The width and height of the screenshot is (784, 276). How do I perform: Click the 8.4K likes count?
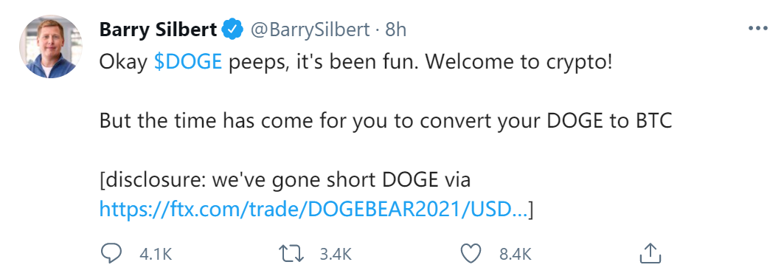(516, 255)
